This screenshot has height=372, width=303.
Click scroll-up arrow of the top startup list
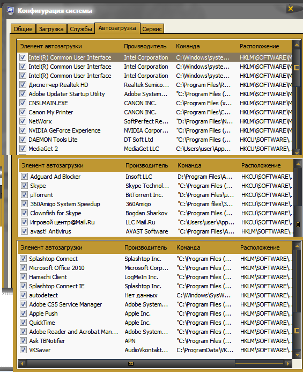coord(297,45)
